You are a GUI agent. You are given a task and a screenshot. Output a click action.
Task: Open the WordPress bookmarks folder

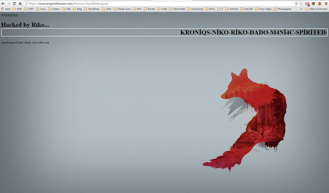92,9
